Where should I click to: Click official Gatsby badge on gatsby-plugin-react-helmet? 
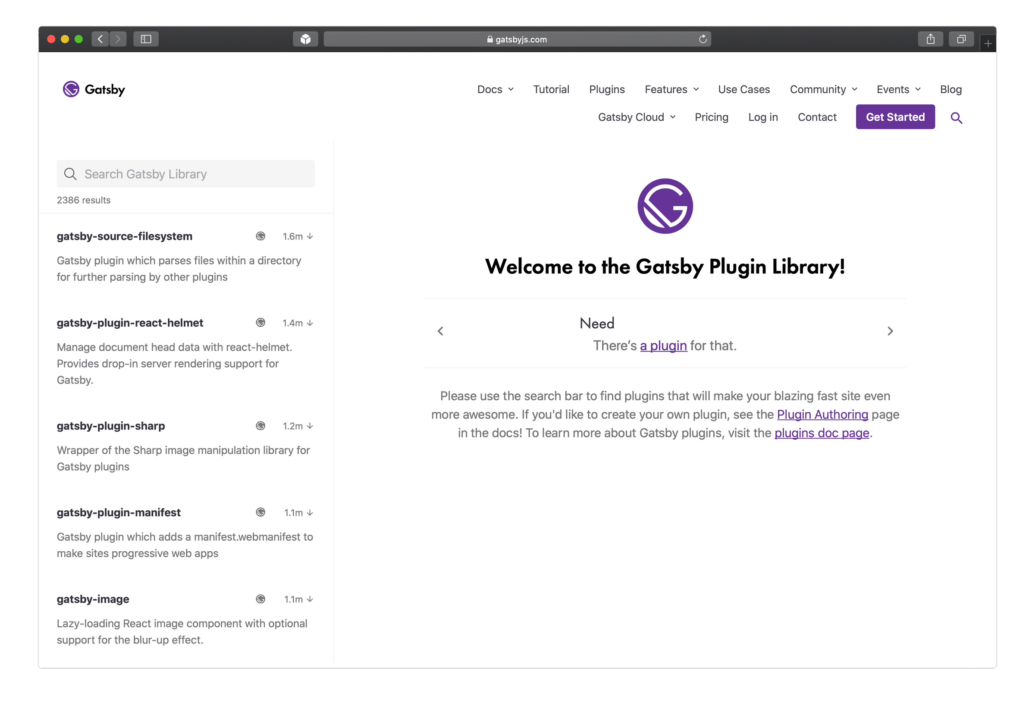point(260,323)
